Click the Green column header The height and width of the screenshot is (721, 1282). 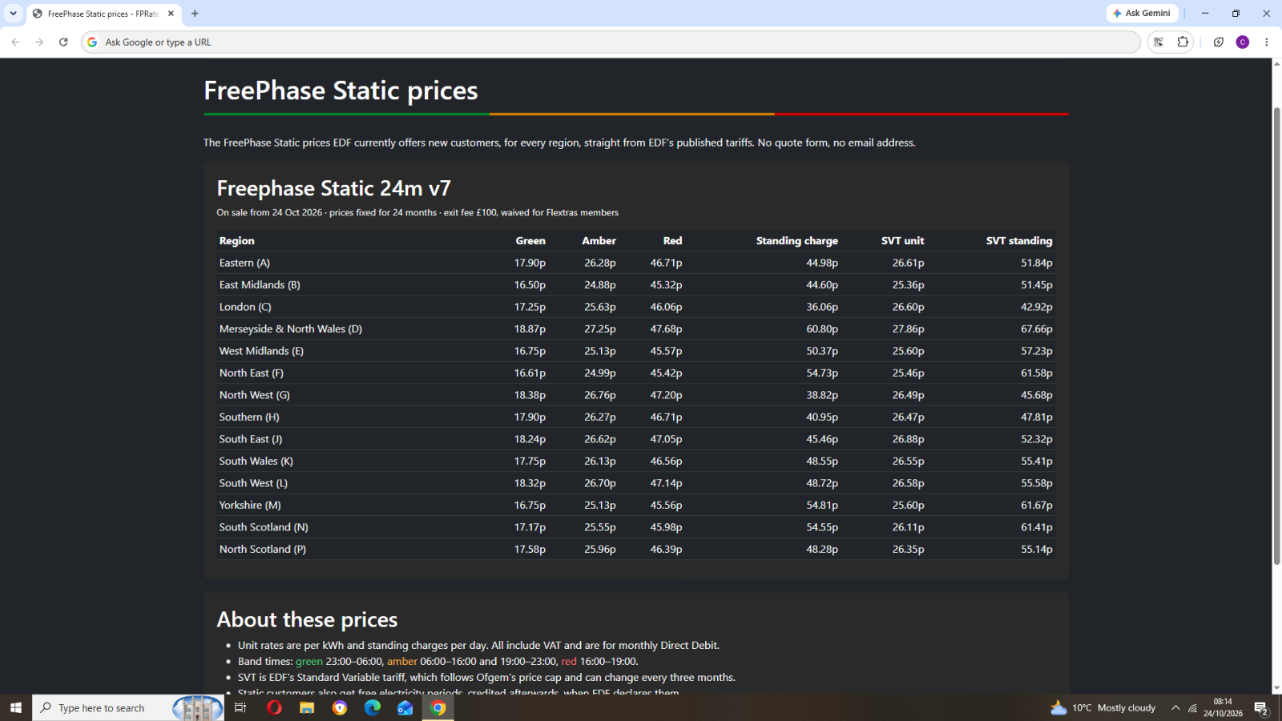click(530, 241)
